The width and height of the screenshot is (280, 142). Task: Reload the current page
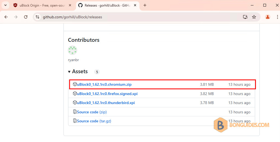[x=26, y=17]
